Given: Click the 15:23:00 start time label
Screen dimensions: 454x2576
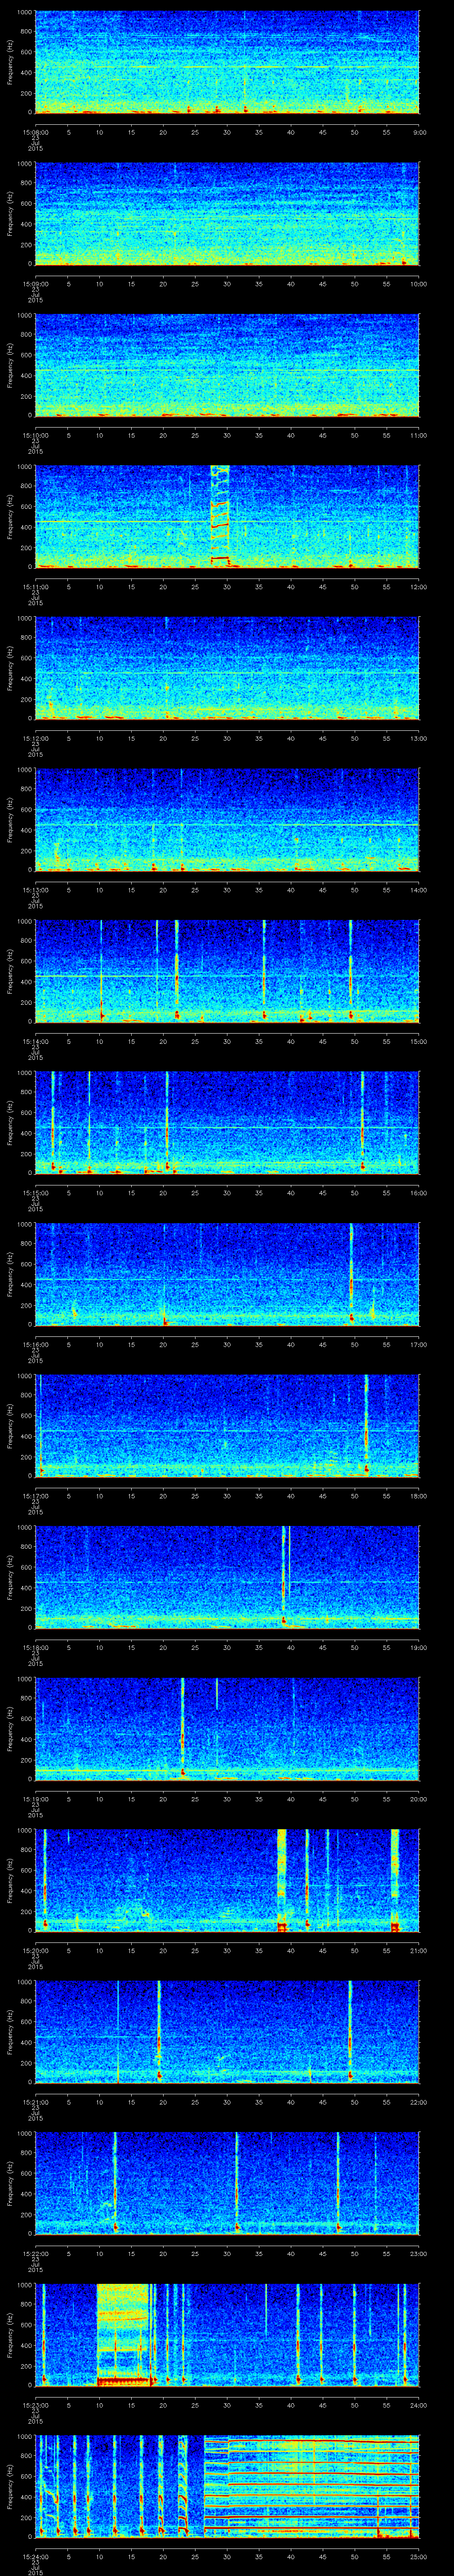Looking at the screenshot, I should (35, 2405).
